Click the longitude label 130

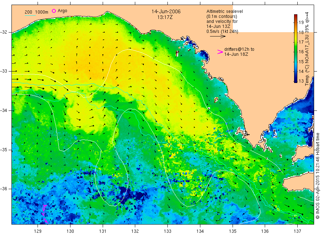[x=70, y=231]
